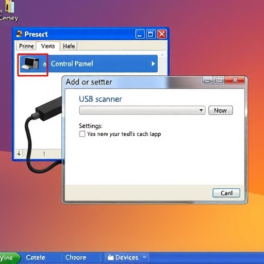Enable the 'Yes new your' checkbox
264x264 pixels.
tap(82, 134)
